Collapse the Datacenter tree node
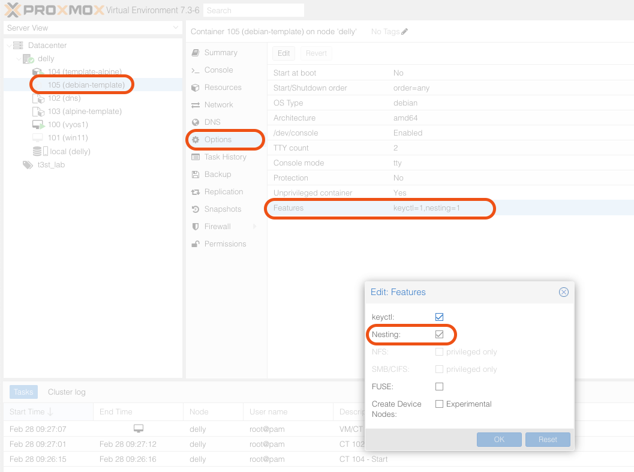634x472 pixels. [x=9, y=46]
